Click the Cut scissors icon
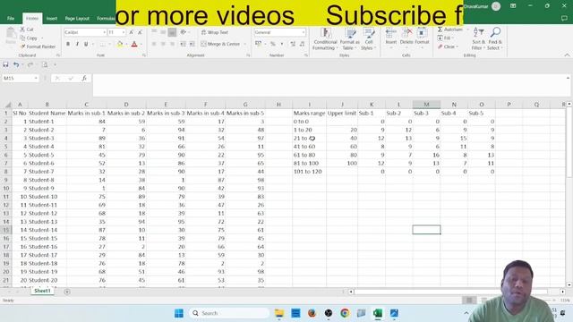Image resolution: width=573 pixels, height=322 pixels. coord(23,30)
